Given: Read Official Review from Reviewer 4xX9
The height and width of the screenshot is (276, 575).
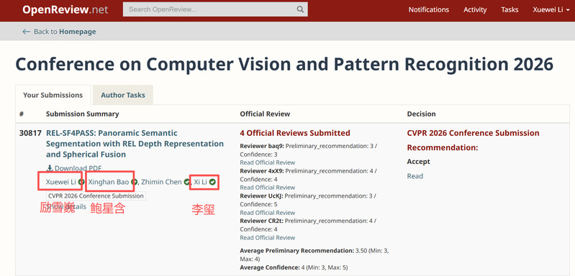Looking at the screenshot, I should coord(267,188).
